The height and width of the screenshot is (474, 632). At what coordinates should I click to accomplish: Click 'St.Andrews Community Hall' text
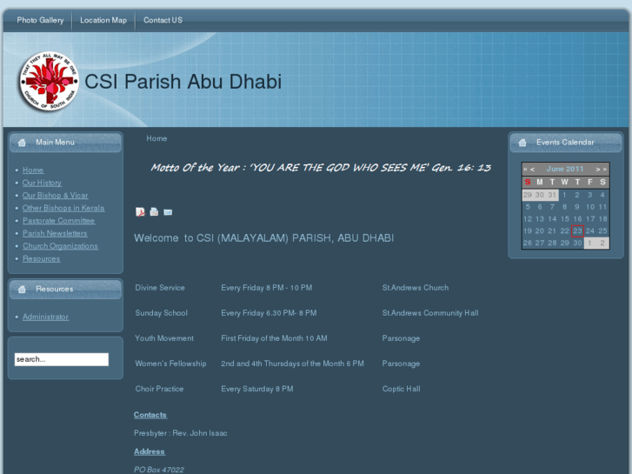tap(430, 313)
